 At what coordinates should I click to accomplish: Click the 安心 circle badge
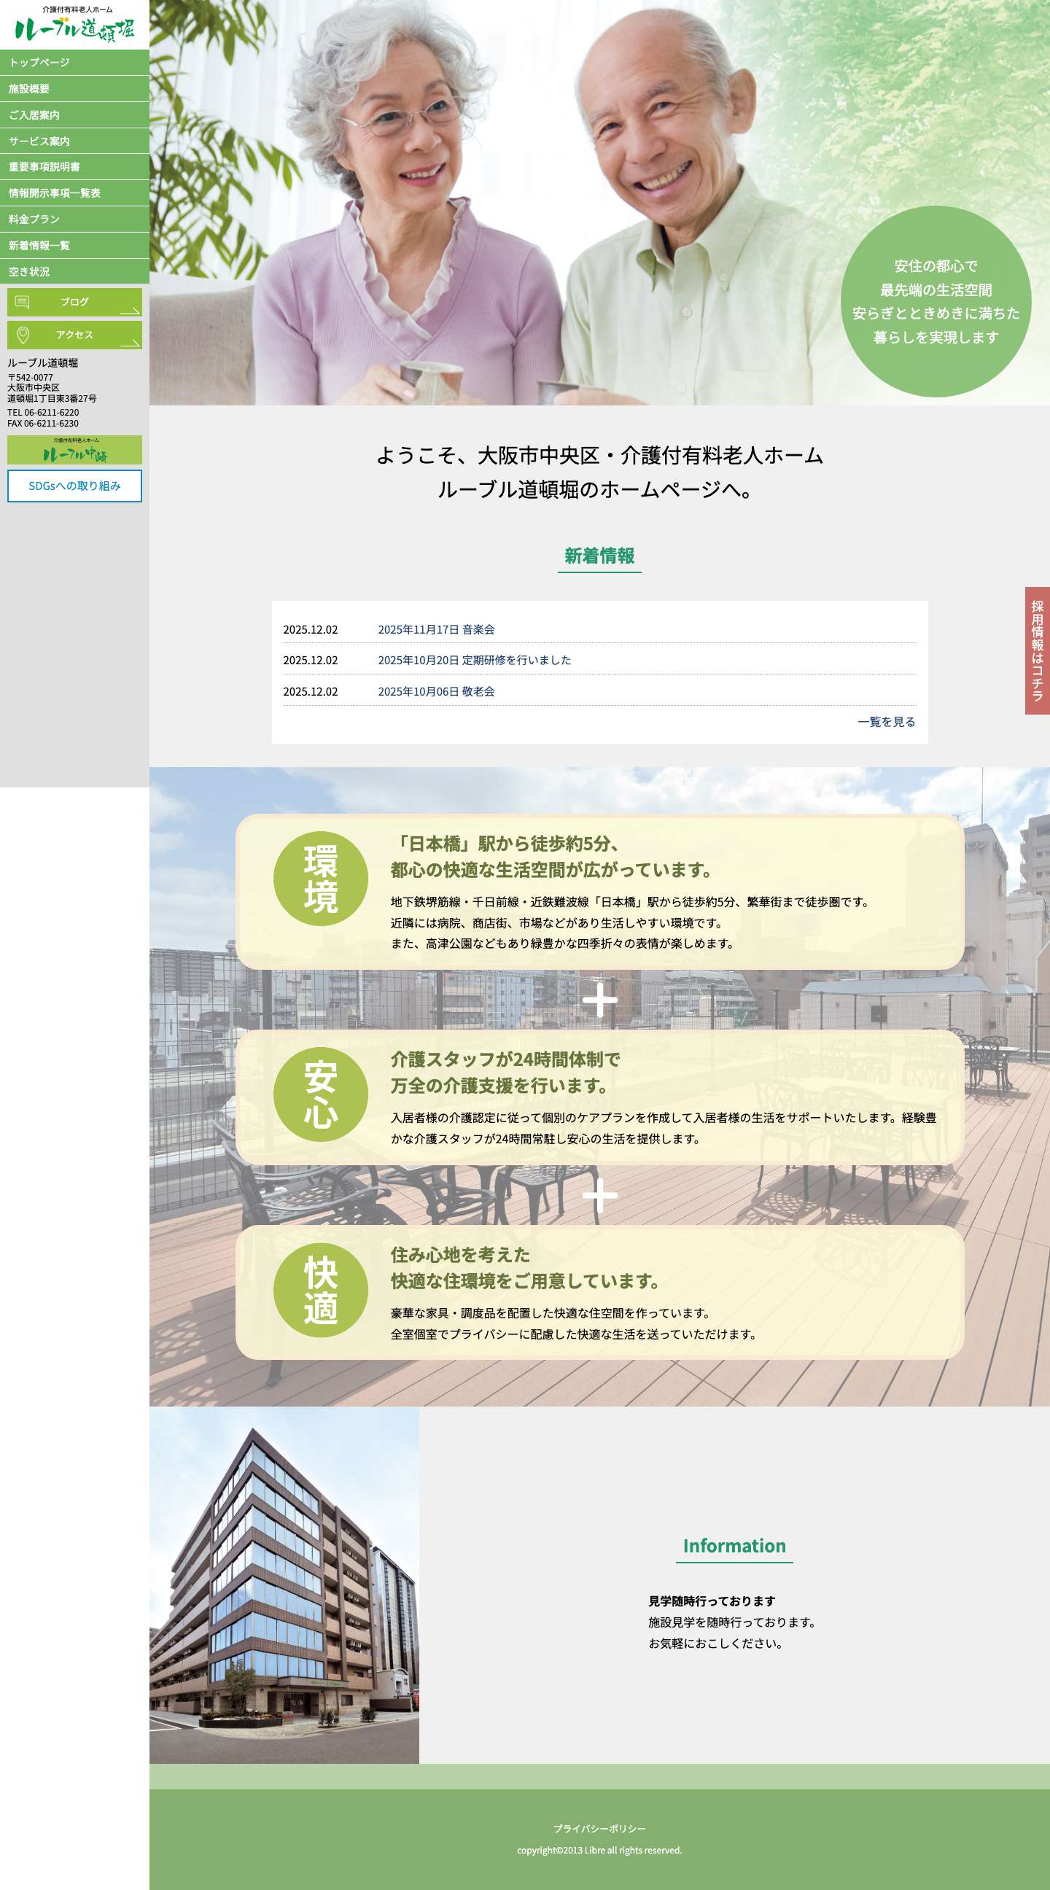click(321, 1094)
